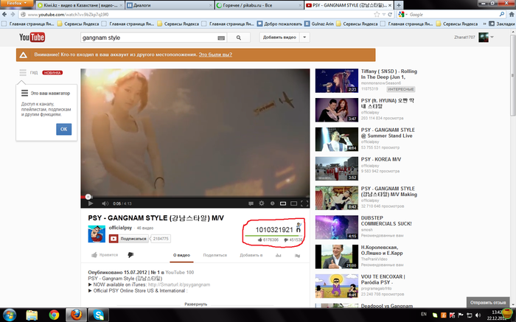Open the Firefox menu button
The image size is (516, 322).
(16, 3)
